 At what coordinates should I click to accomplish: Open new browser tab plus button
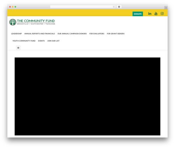coord(166,8)
